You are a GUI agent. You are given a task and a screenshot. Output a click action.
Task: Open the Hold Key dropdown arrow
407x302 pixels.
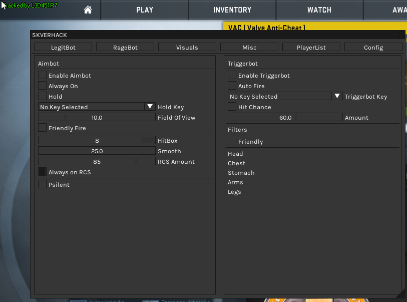coord(150,107)
